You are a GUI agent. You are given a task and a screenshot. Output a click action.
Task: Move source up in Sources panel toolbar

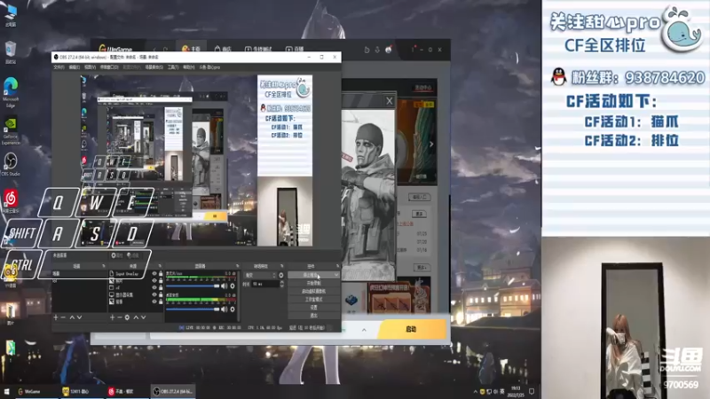pos(136,317)
